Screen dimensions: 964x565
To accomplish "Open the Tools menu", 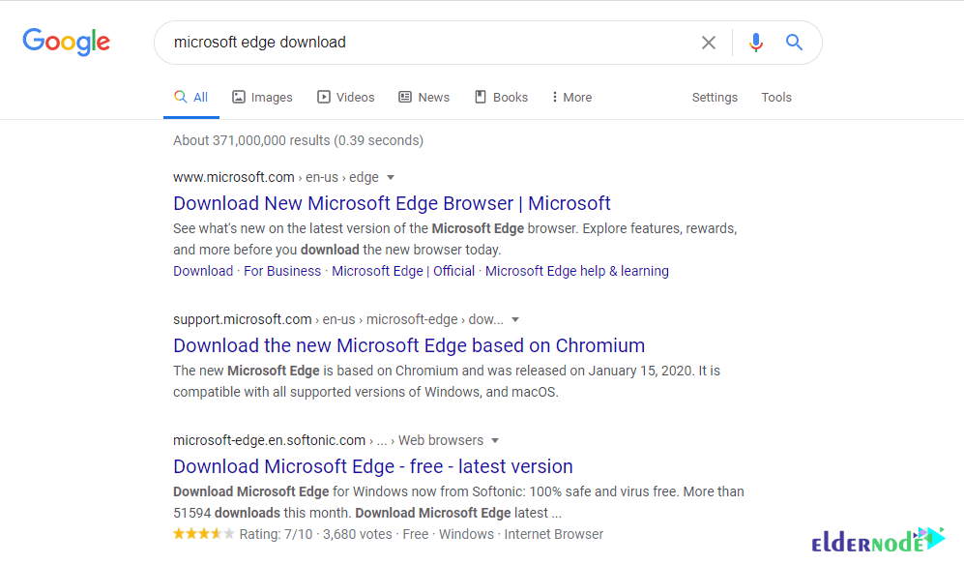I will (x=776, y=97).
